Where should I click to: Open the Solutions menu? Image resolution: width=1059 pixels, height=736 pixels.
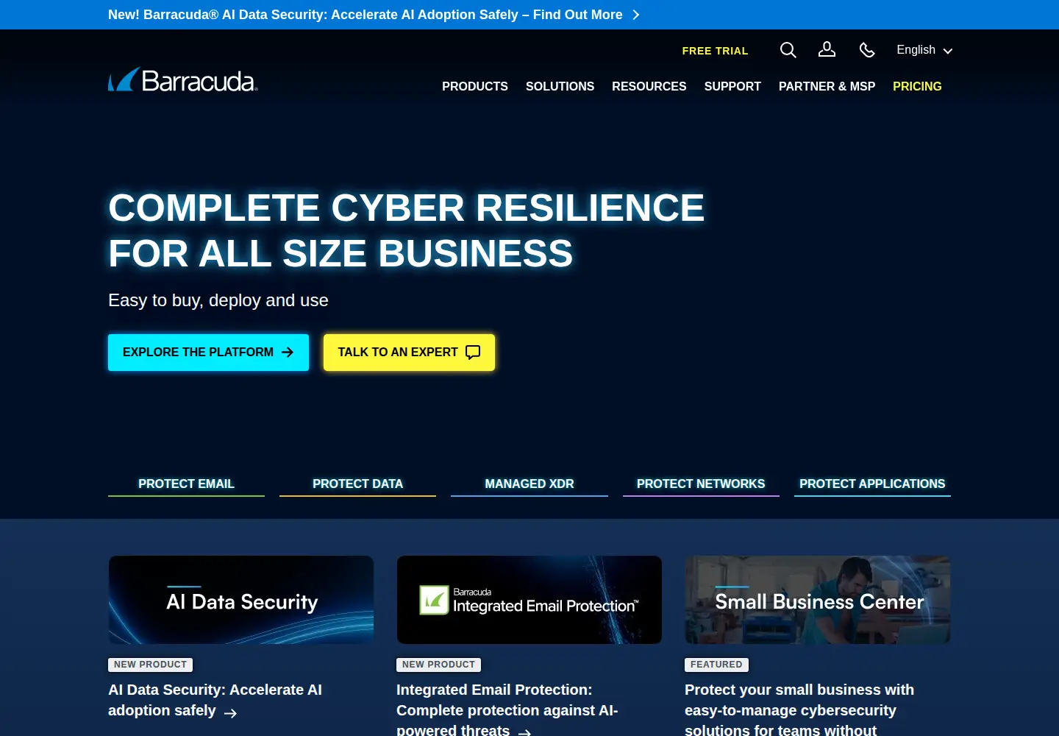tap(560, 86)
